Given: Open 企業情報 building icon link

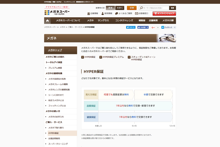Looking at the screenshot, I should click(93, 14).
